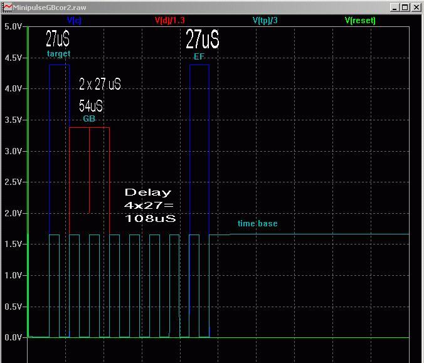This screenshot has height=363, width=424.
Task: Click the '108uS' annotation text
Action: point(151,218)
